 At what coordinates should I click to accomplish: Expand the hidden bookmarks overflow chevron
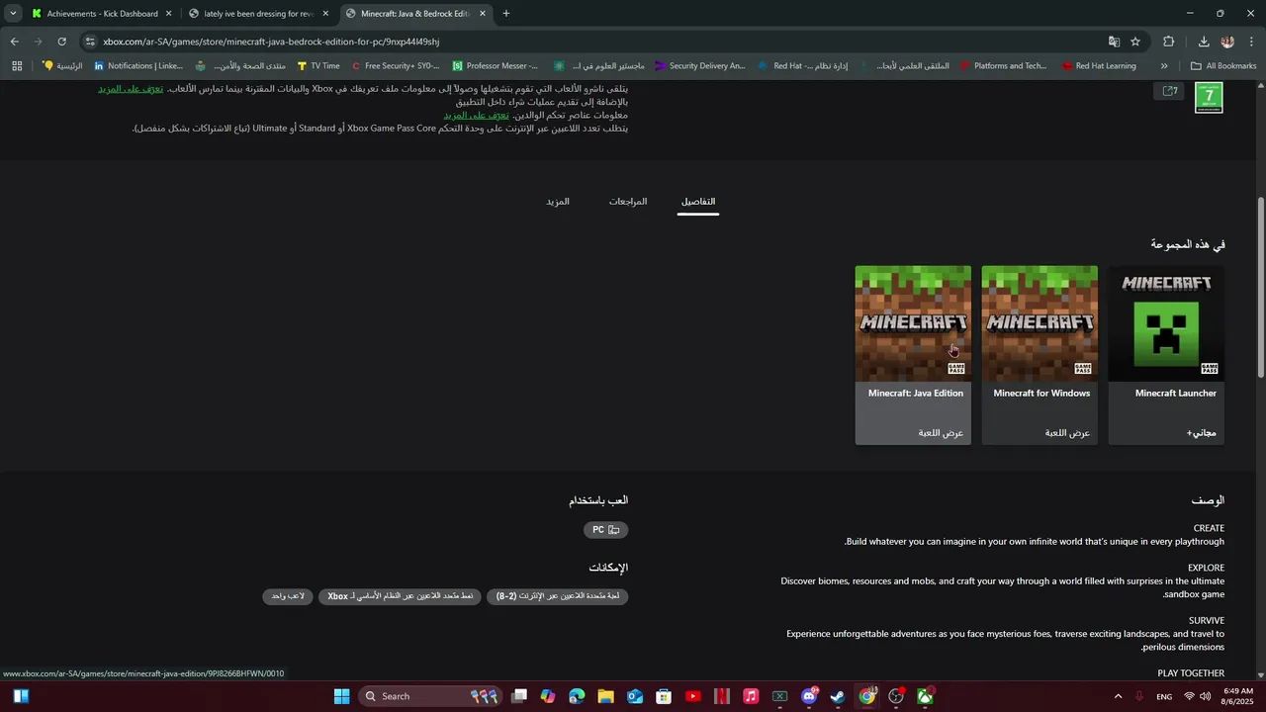tap(1164, 66)
